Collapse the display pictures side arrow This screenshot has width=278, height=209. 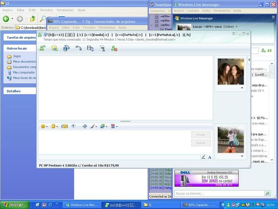click(249, 60)
